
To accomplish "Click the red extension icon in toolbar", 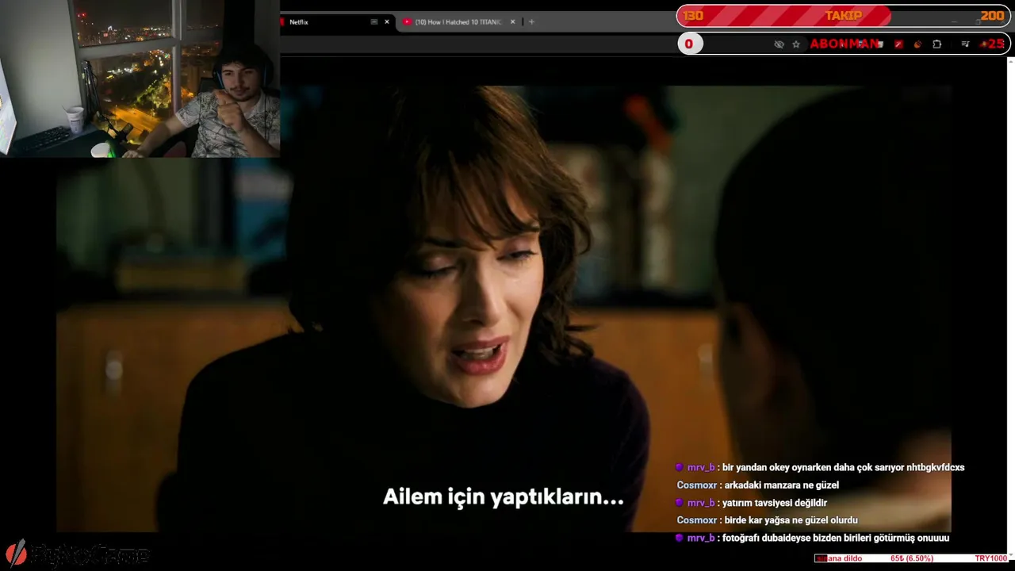I will [x=898, y=44].
